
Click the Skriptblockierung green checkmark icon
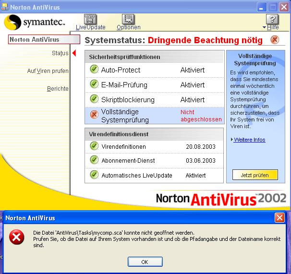click(94, 99)
